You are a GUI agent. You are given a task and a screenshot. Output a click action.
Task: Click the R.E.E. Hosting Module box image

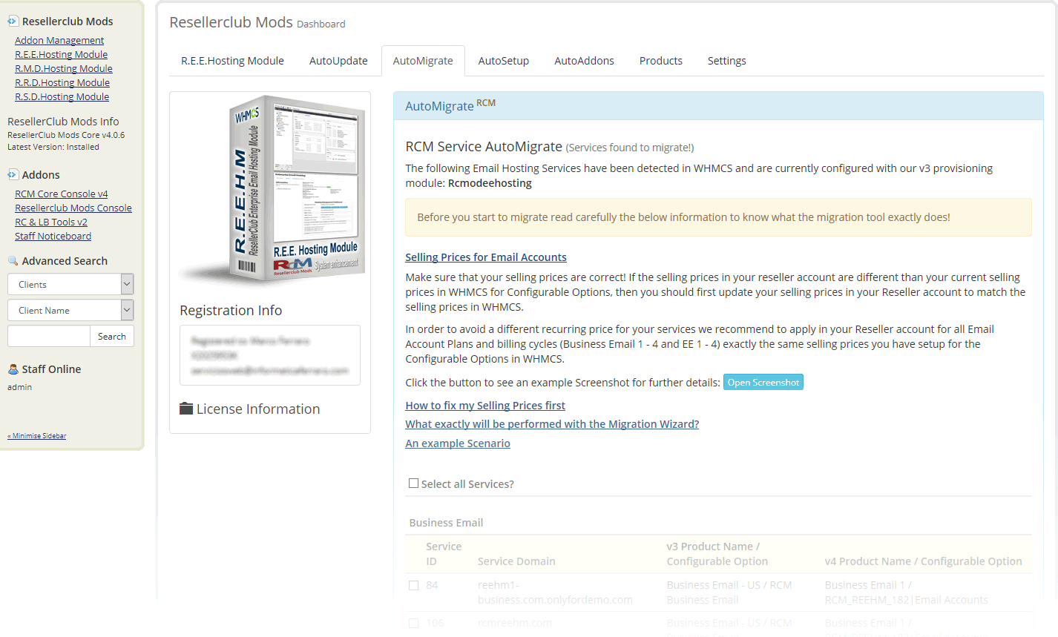(x=273, y=189)
